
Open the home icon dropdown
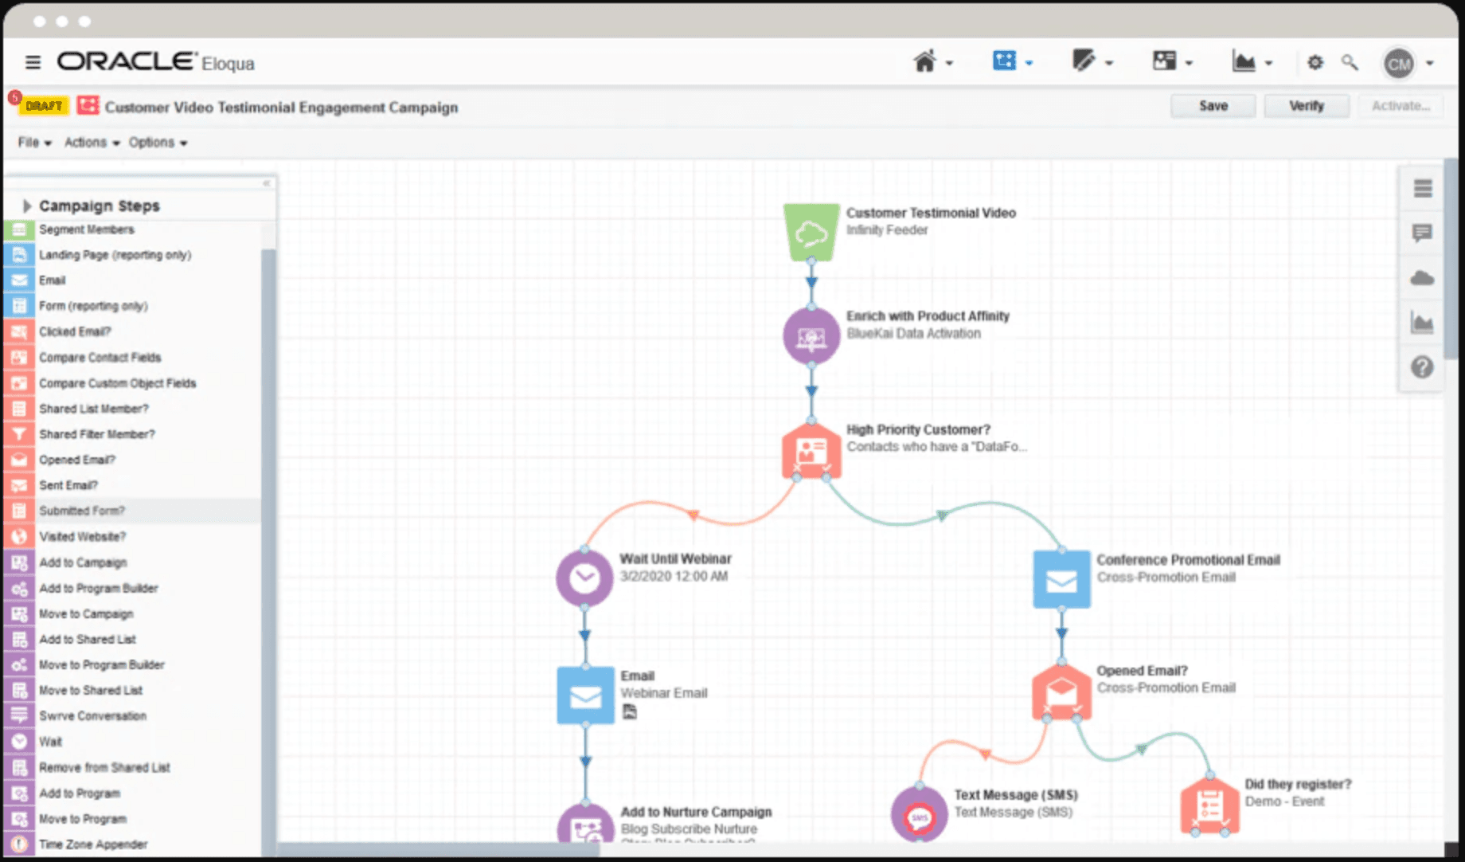coord(932,61)
